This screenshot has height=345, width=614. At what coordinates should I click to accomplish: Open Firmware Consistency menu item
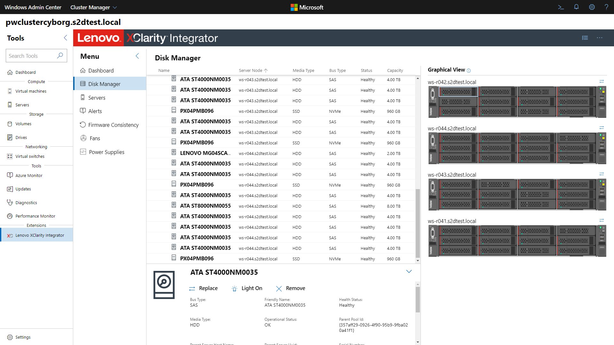[110, 125]
